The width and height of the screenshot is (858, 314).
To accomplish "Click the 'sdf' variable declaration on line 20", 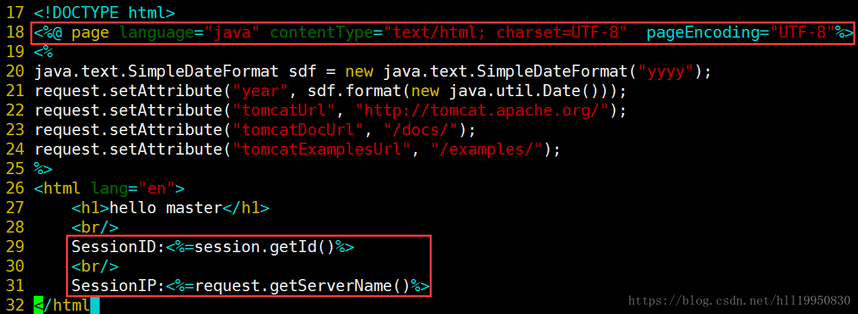I will [303, 71].
